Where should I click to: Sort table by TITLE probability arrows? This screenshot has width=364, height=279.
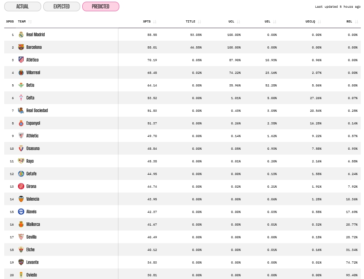199,22
